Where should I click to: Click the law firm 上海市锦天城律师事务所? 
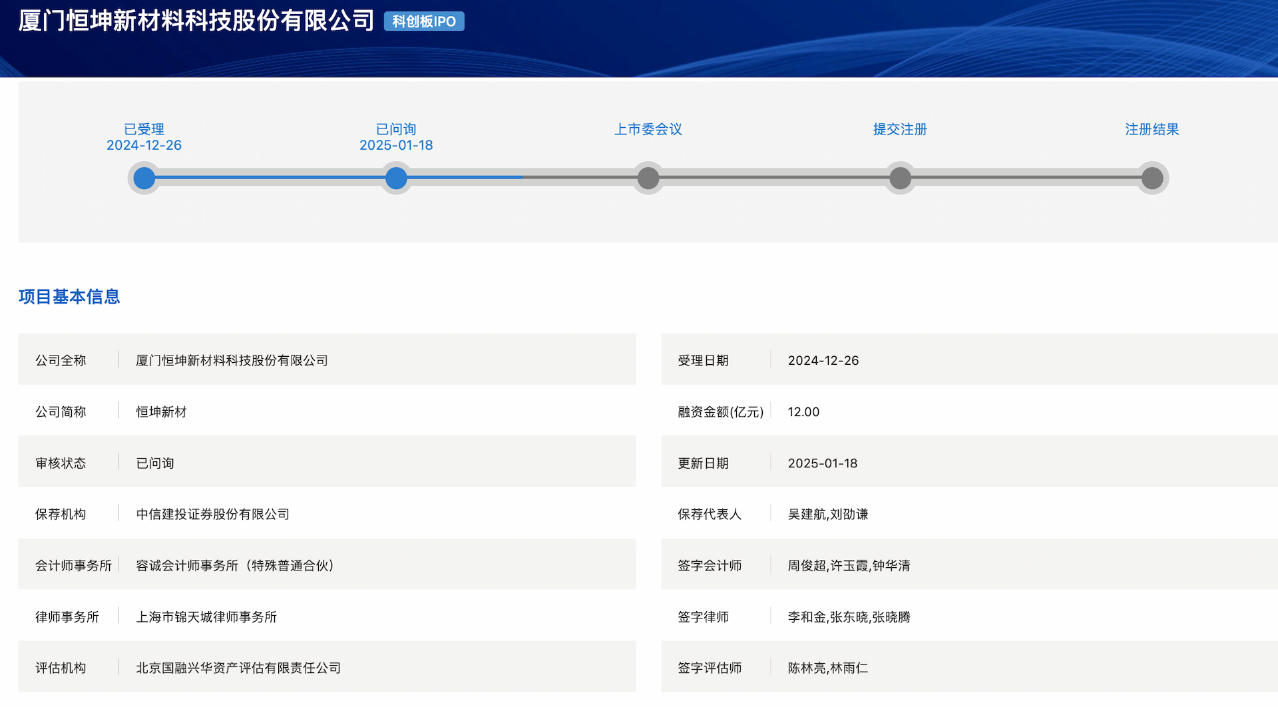(206, 617)
